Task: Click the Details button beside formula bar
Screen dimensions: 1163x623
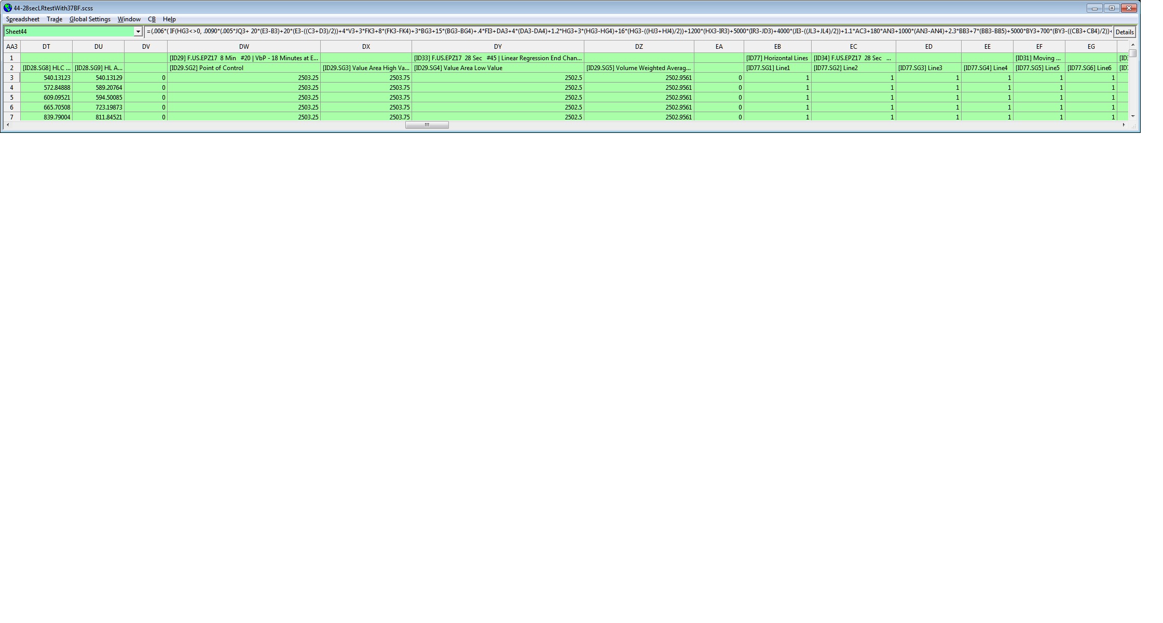Action: 1124,32
